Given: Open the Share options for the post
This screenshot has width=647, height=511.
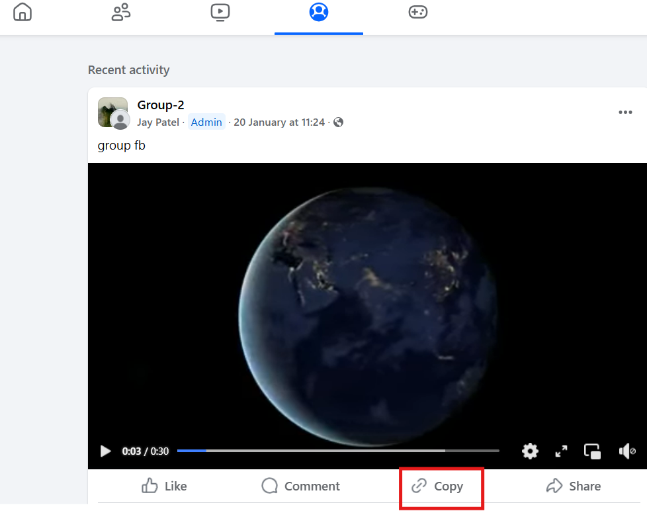Looking at the screenshot, I should 573,486.
